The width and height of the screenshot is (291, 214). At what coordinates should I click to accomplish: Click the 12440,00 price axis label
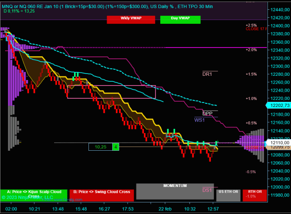coord(280,10)
